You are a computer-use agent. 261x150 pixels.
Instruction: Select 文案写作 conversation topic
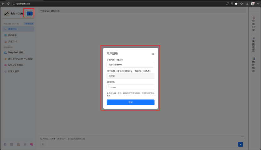(x=18, y=42)
